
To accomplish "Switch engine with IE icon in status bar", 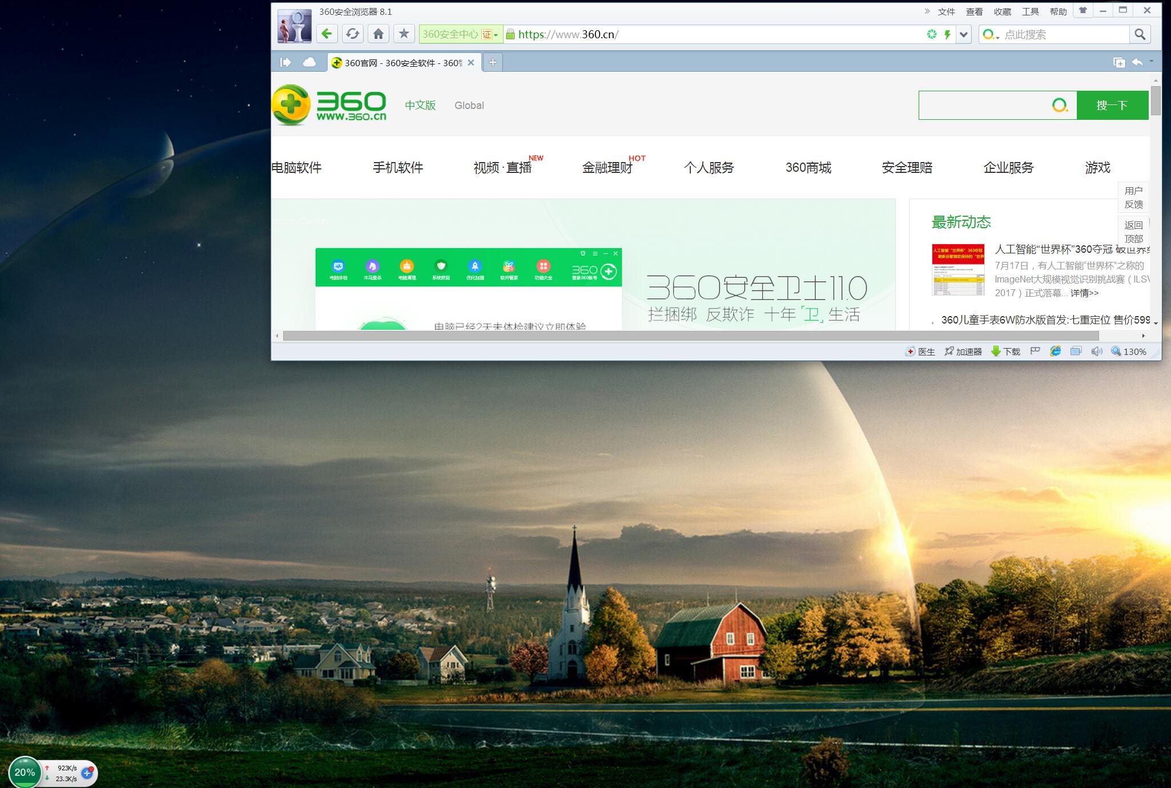I will pos(1055,351).
